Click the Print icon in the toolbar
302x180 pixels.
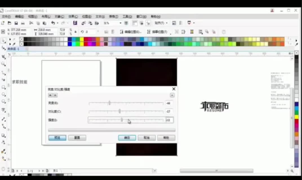click(23, 23)
